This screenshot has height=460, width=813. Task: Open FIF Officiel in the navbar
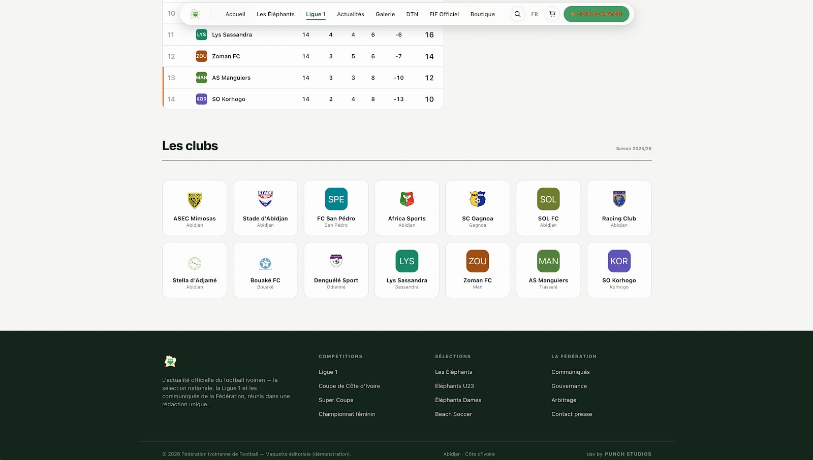[444, 14]
